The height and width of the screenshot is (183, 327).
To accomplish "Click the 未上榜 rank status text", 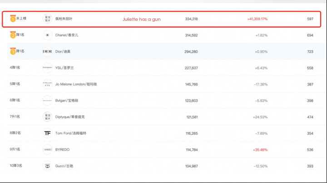I will coord(21,18).
